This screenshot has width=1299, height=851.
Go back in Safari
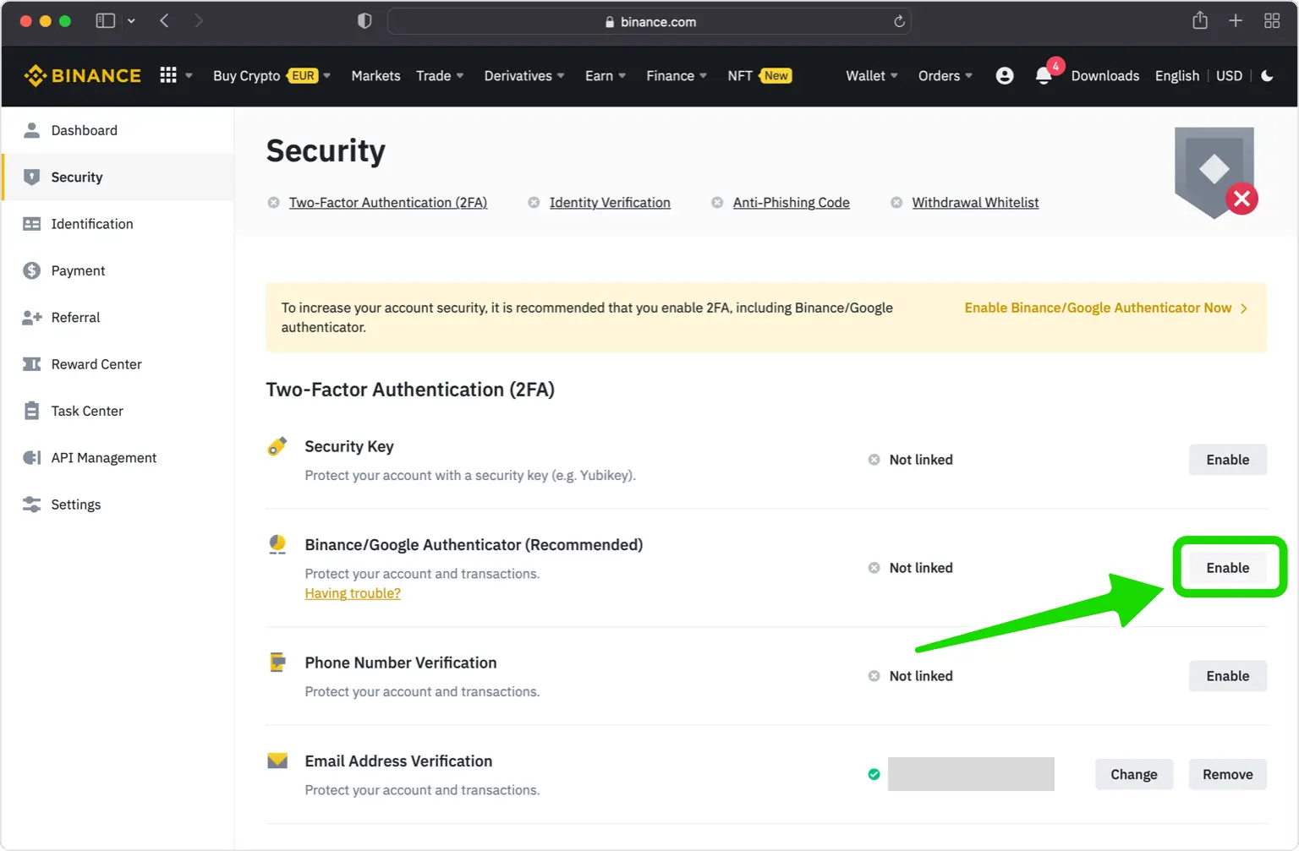[x=165, y=20]
